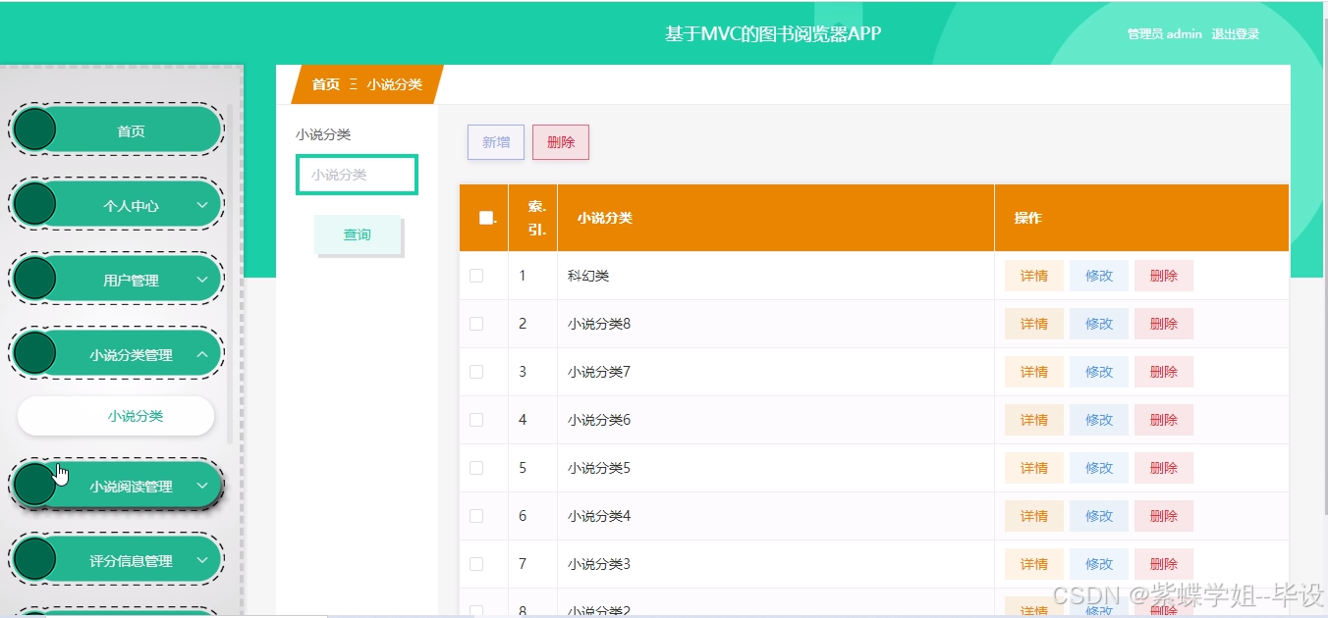Click the 新增 button
Screen dimensions: 1328x618
click(496, 142)
